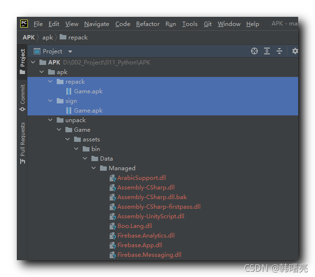Collapse the unpack folder node

(x=50, y=120)
